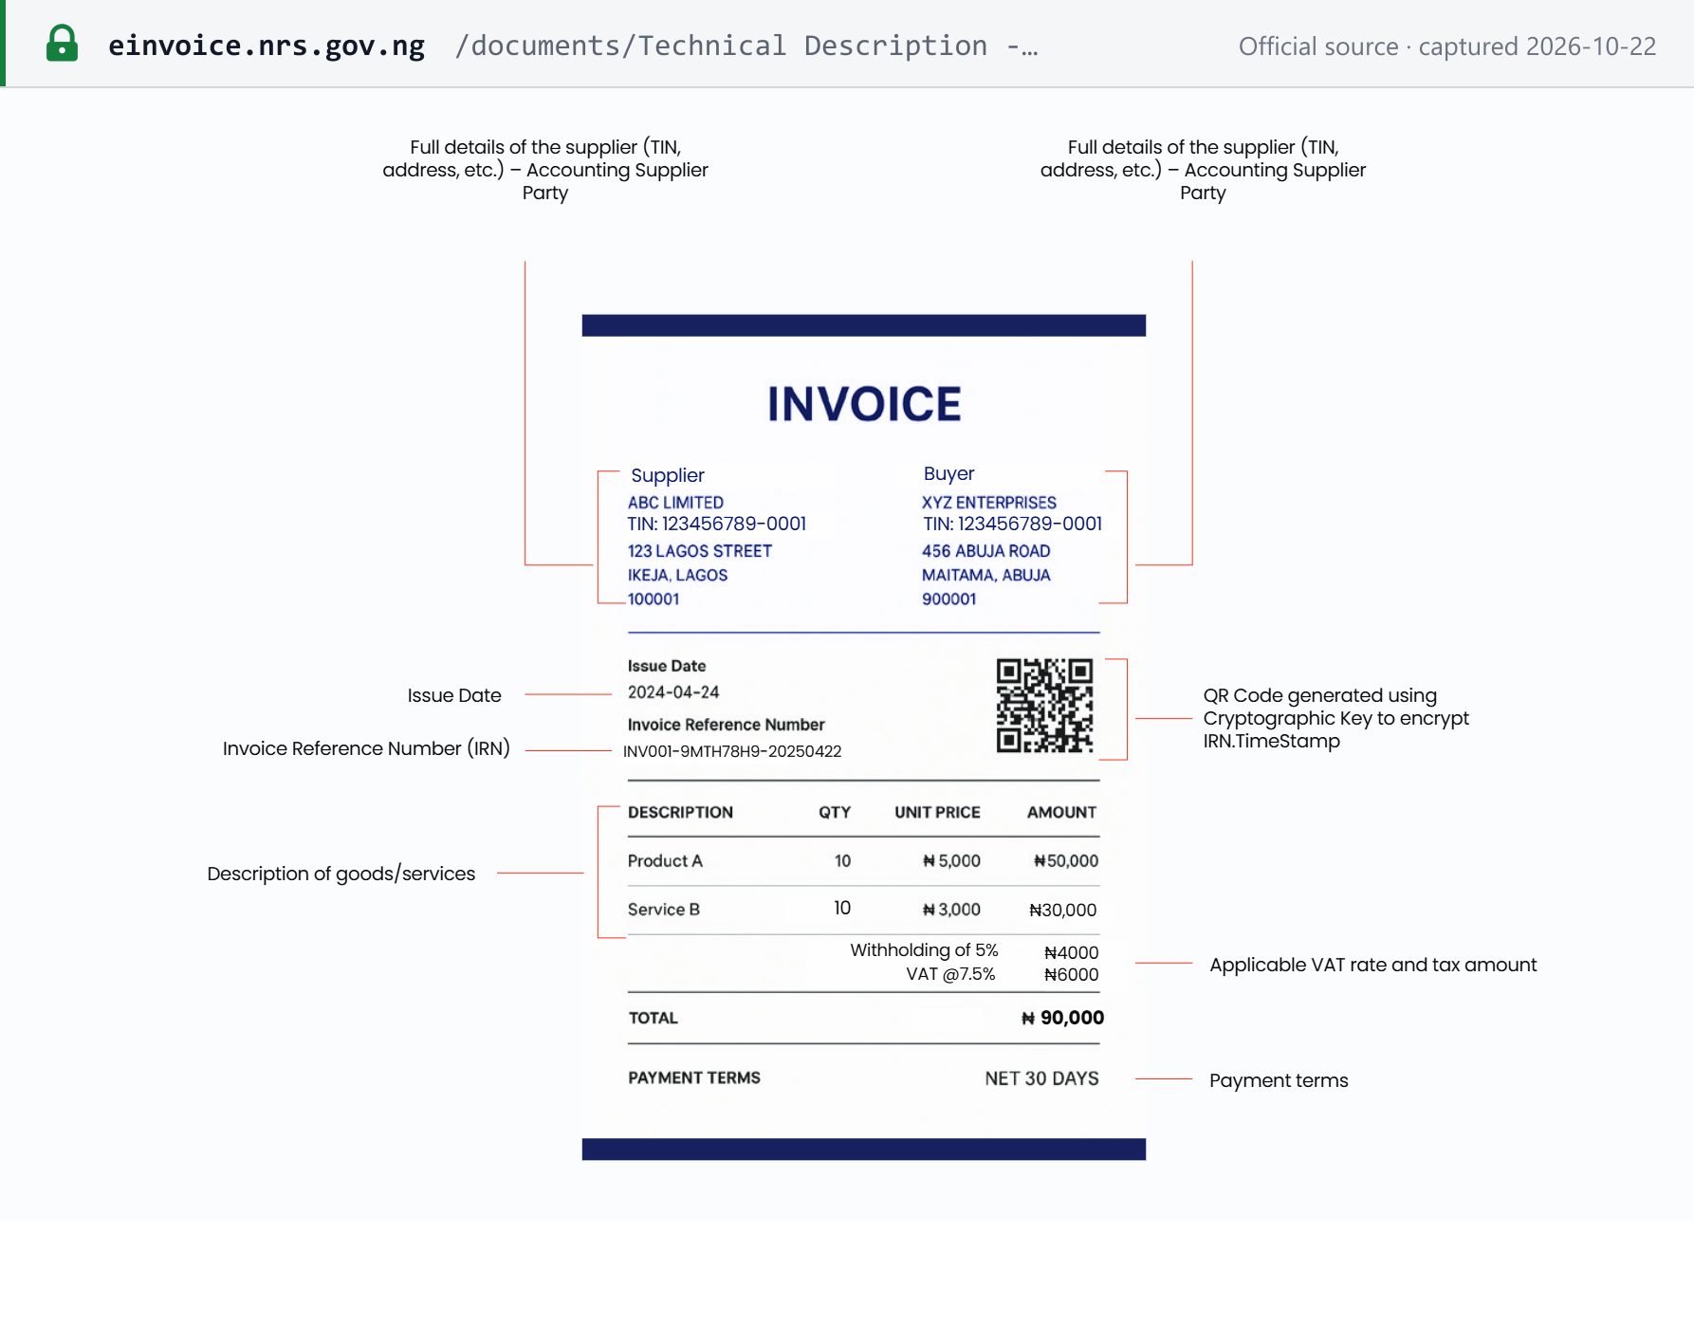
Task: Select the Supplier label
Action: click(668, 475)
